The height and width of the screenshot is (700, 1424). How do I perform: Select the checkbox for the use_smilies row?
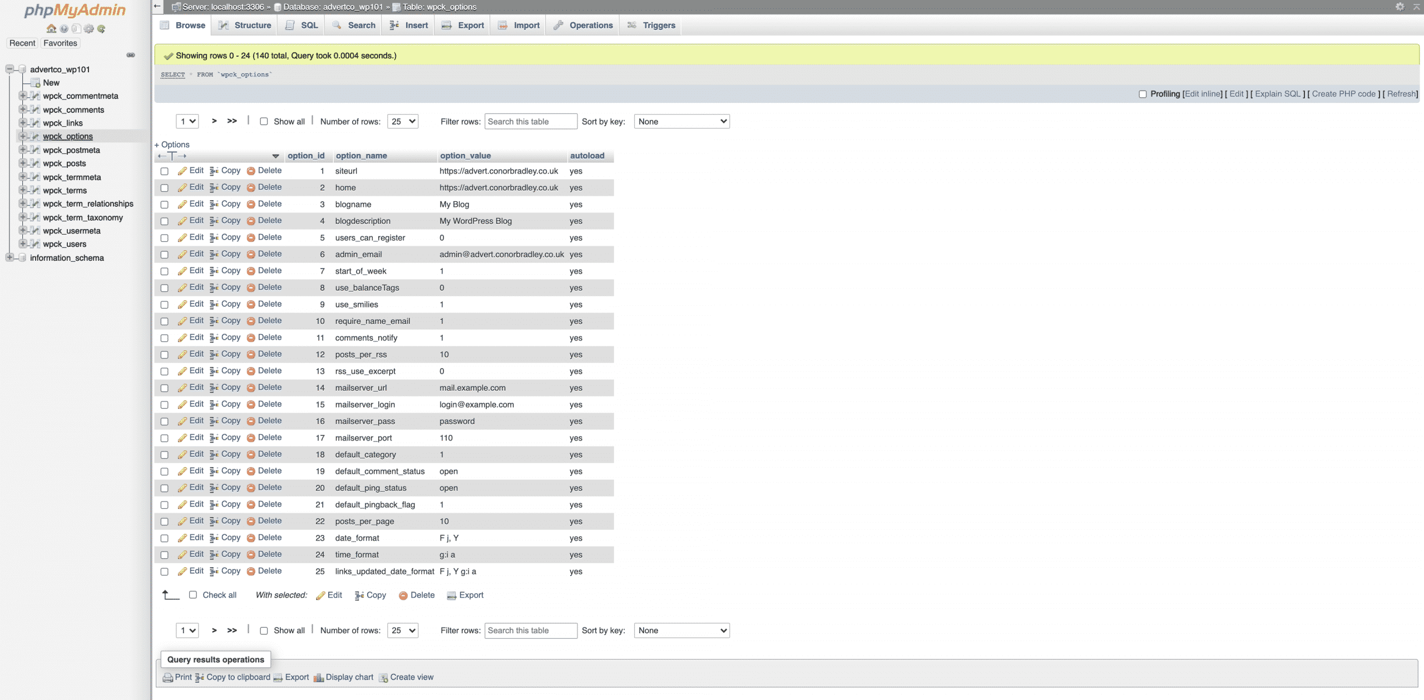(164, 305)
